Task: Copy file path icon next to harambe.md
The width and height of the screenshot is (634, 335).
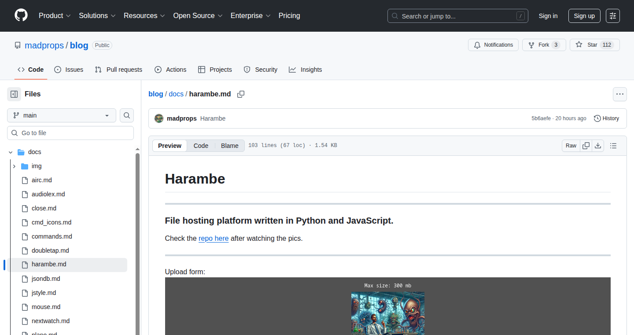Action: [241, 94]
